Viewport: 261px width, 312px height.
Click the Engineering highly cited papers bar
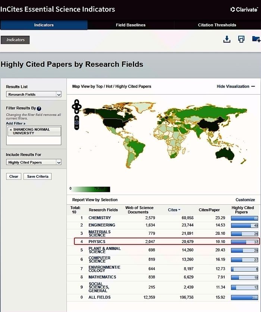(245, 226)
